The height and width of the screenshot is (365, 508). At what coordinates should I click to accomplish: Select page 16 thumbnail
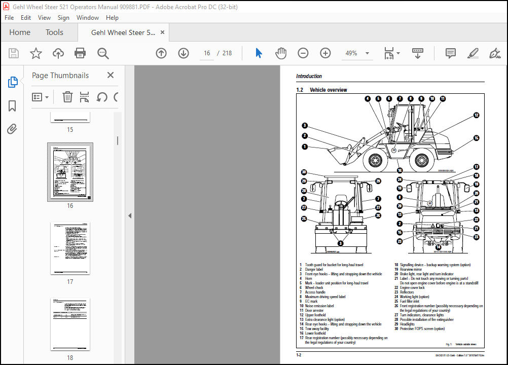70,172
